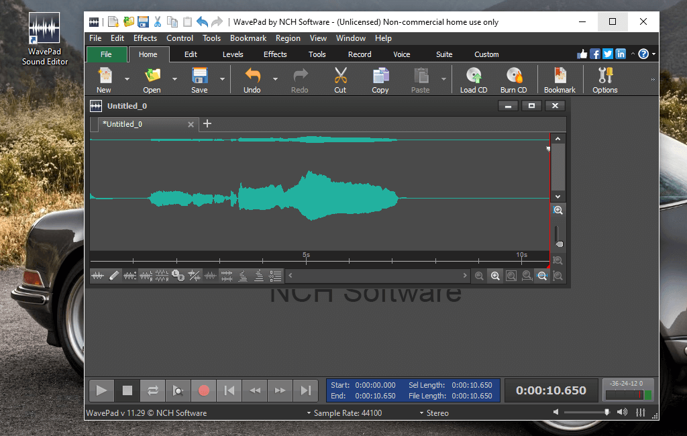Image resolution: width=687 pixels, height=436 pixels.
Task: Click the vertical zoom slider handle
Action: click(560, 244)
